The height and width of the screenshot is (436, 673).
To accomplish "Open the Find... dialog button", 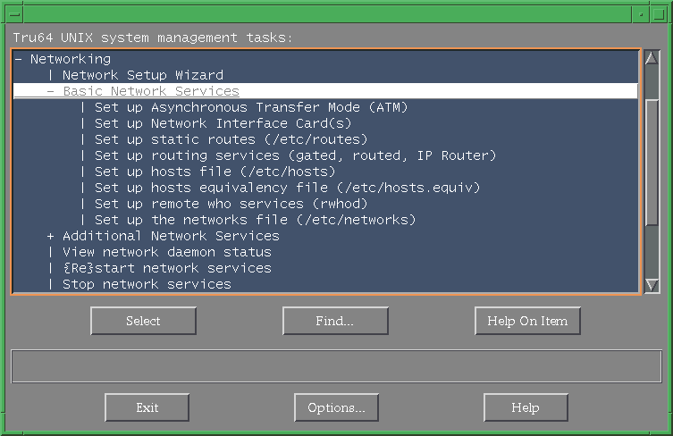I will pos(334,321).
